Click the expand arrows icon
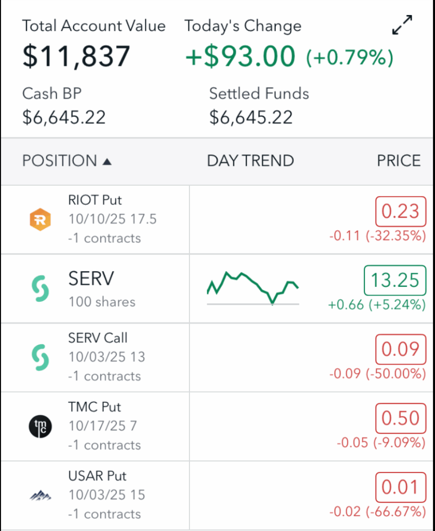This screenshot has height=531, width=435. [402, 25]
